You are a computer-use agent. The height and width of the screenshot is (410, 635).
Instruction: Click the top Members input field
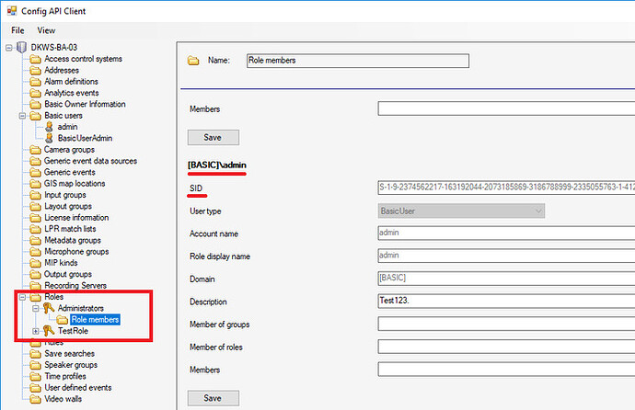506,108
